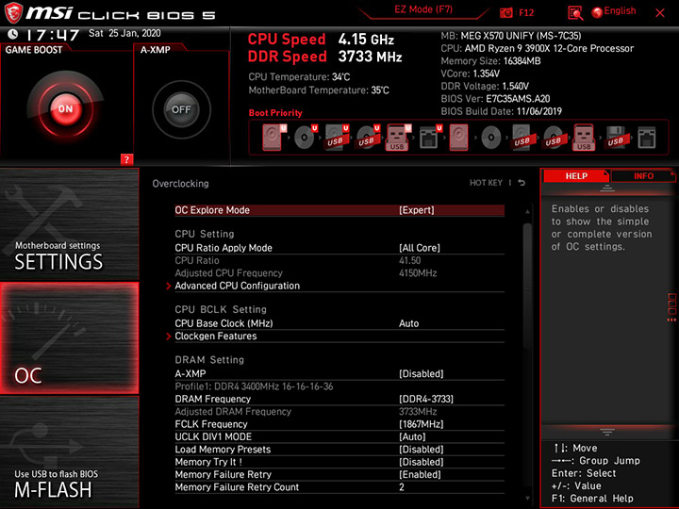This screenshot has width=679, height=509.
Task: Close the BIOS with the red X
Action: (660, 13)
